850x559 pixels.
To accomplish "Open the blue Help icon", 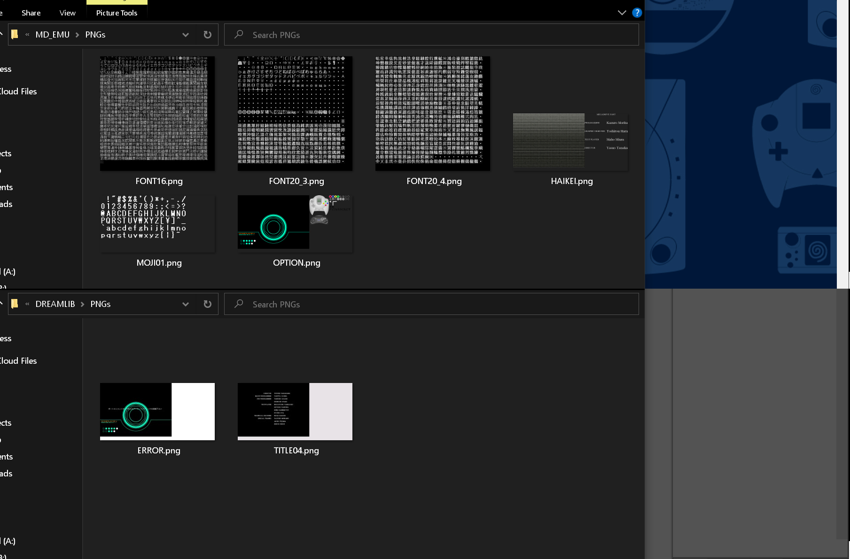I will (637, 13).
